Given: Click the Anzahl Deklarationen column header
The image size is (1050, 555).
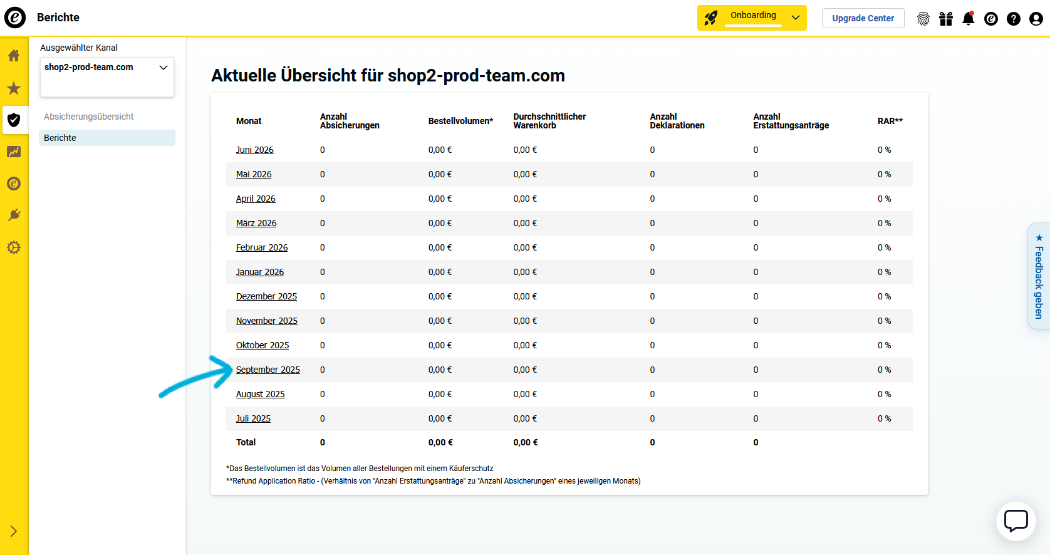Looking at the screenshot, I should click(677, 121).
